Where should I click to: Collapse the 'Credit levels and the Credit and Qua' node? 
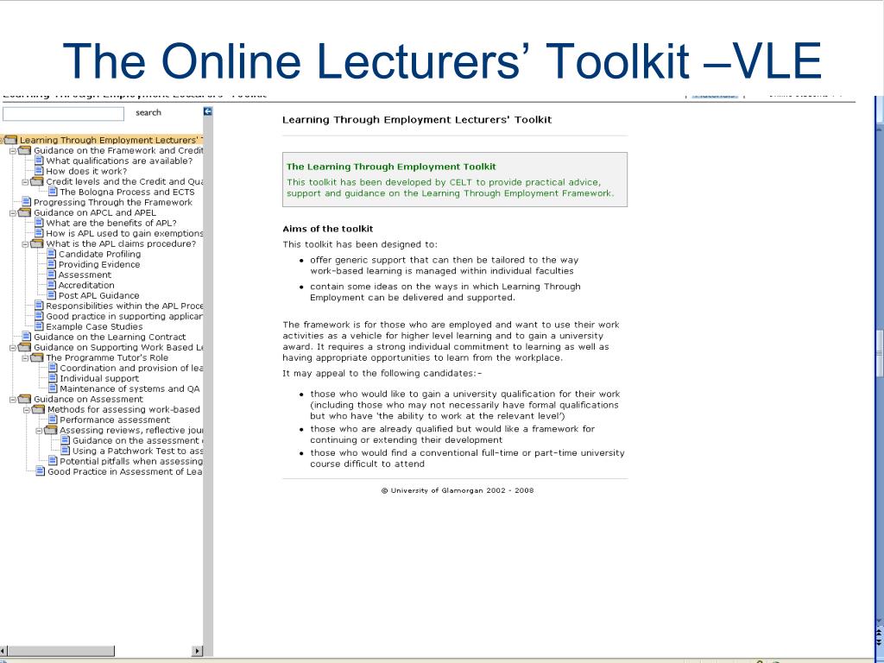pos(25,182)
